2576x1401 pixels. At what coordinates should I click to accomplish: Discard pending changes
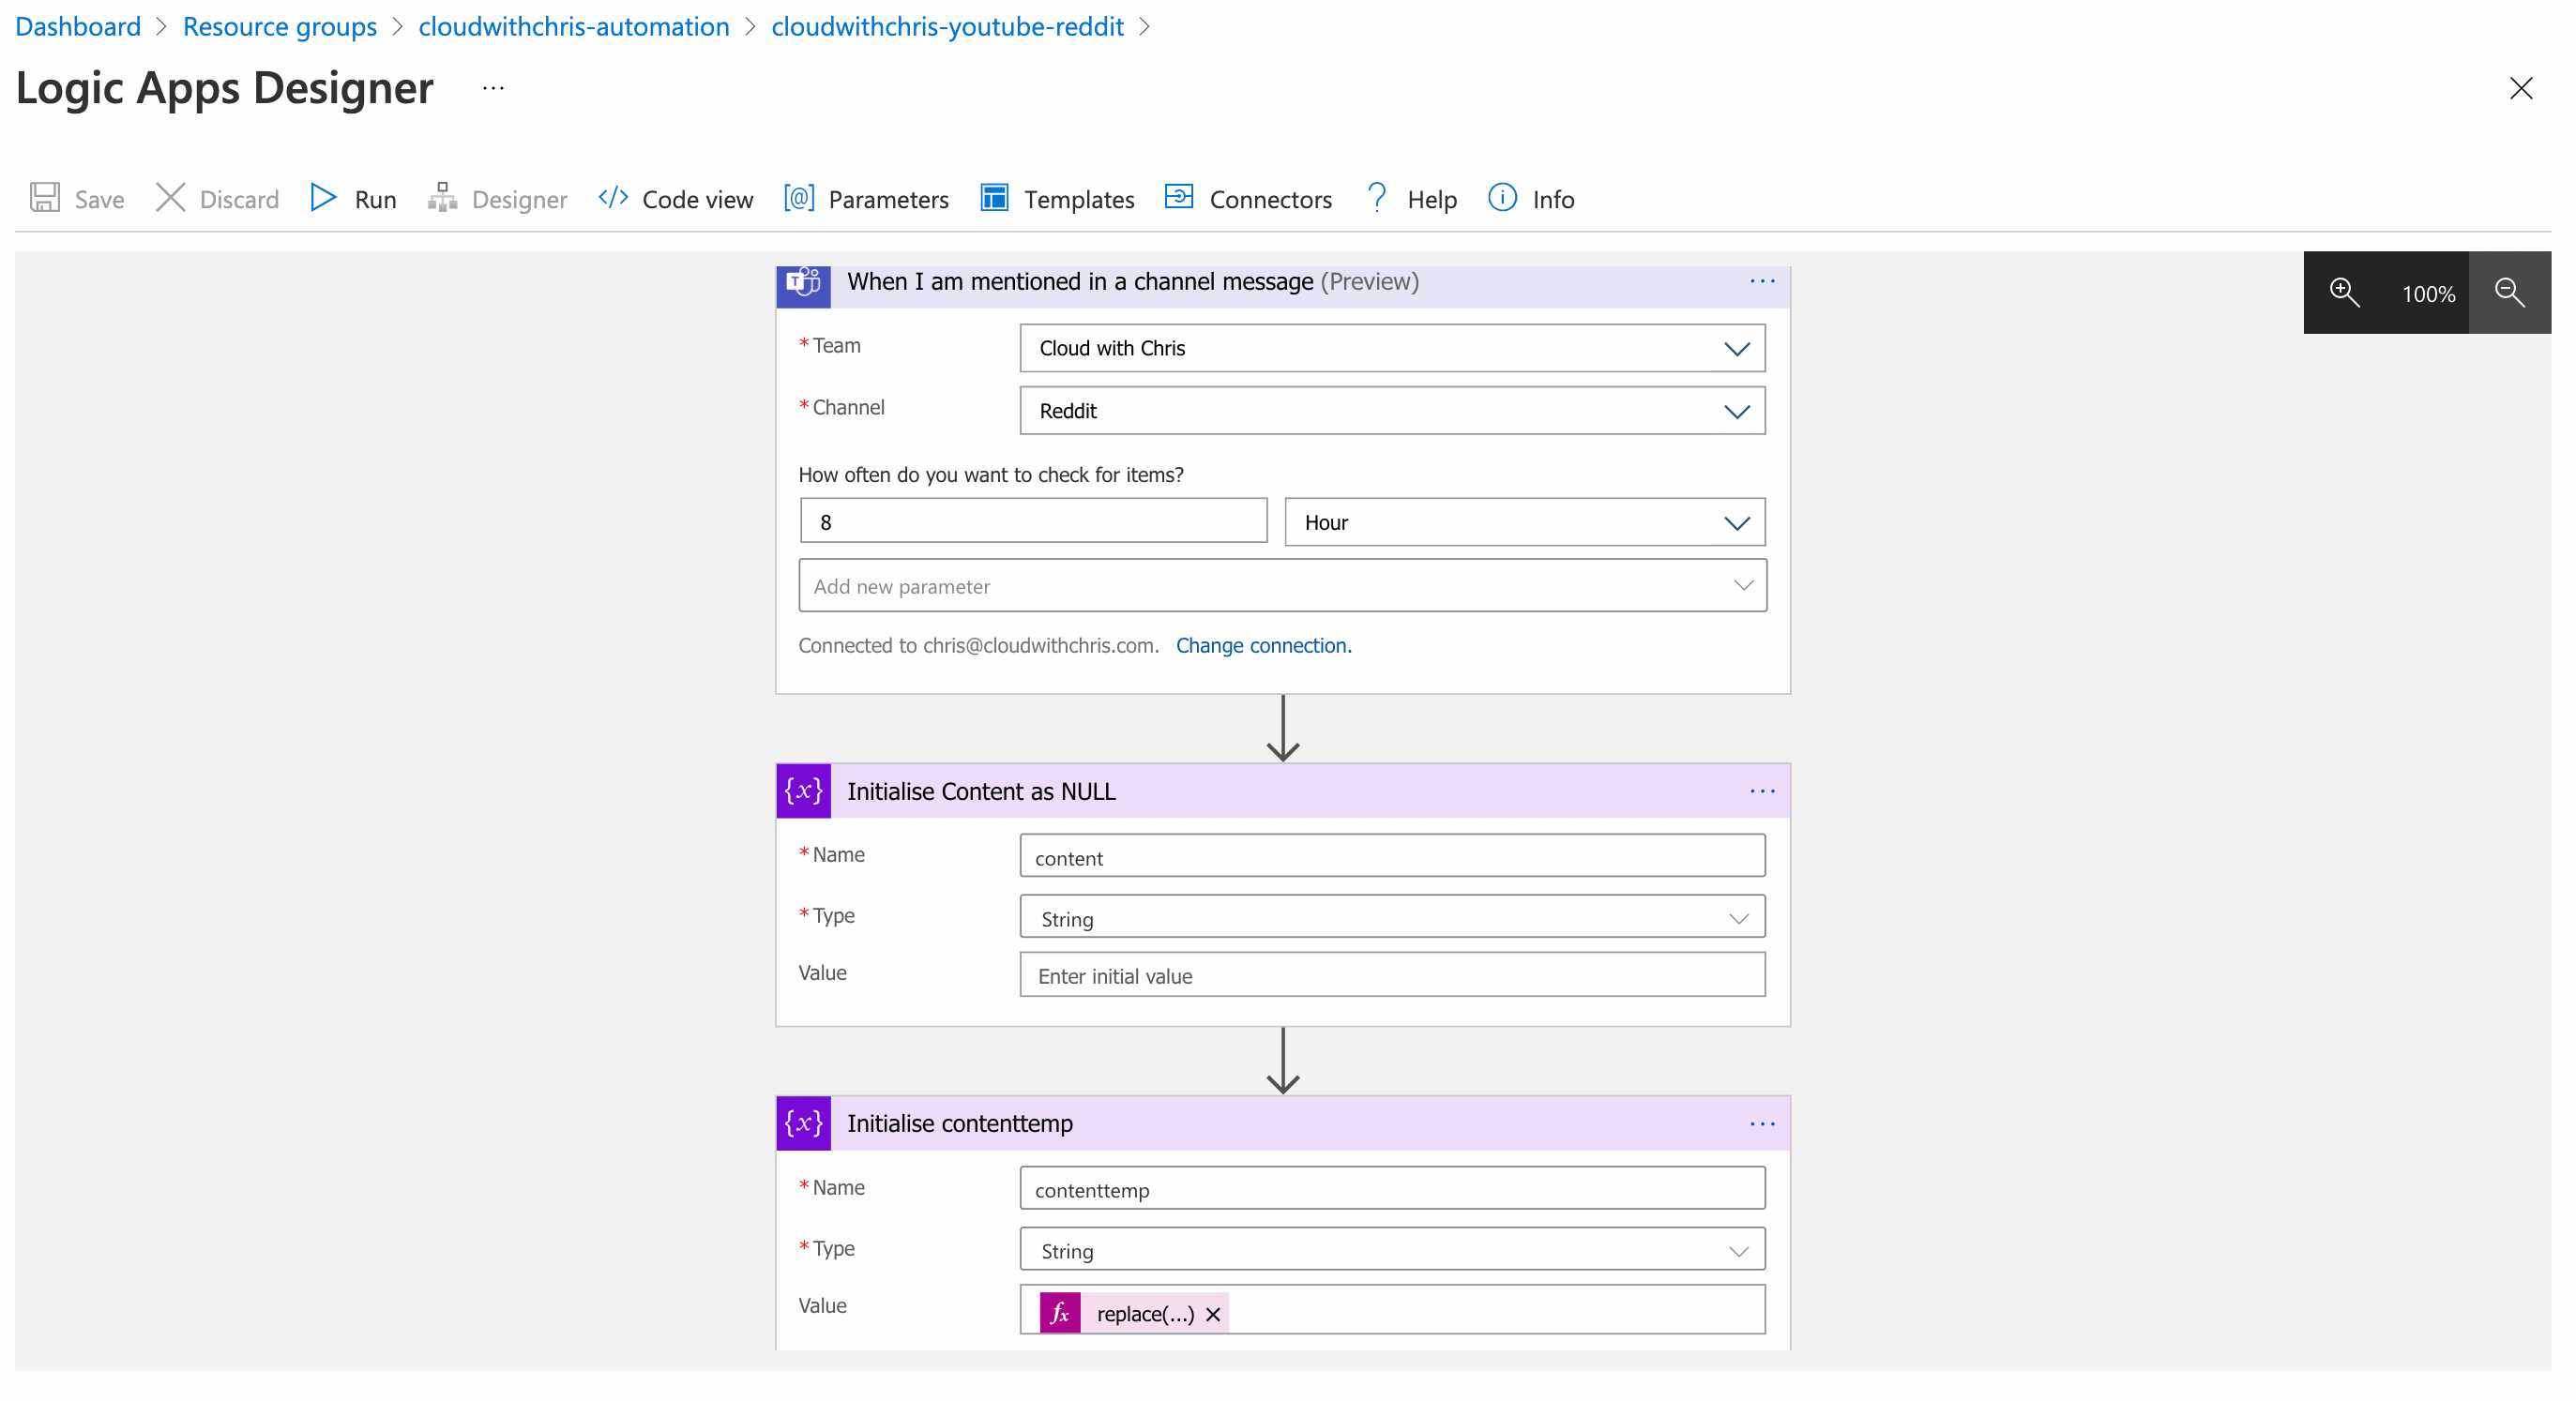tap(238, 198)
